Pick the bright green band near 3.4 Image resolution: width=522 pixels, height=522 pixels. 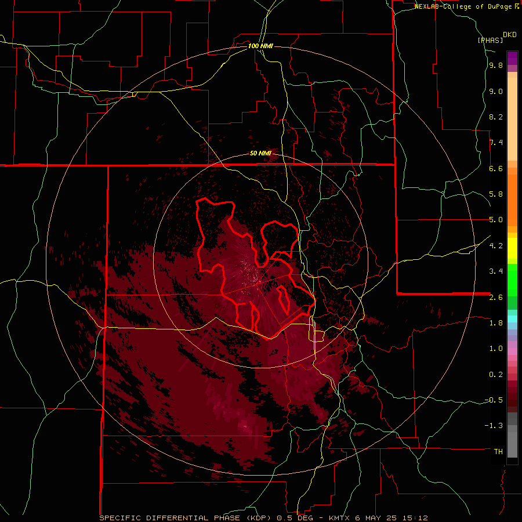[x=512, y=279]
